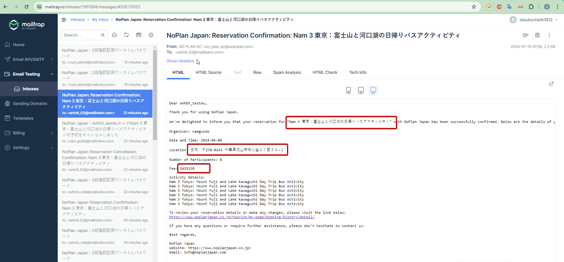Viewport: 564px width, 262px height.
Task: Click the fee value 2425138
Action: coord(187,168)
